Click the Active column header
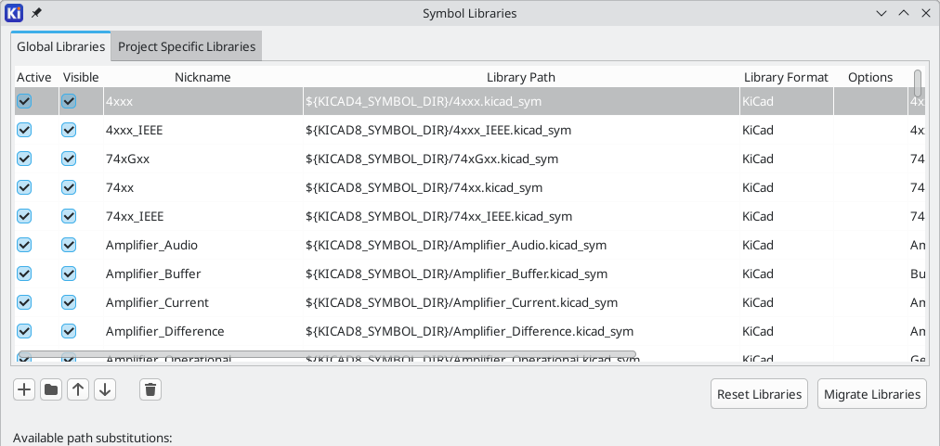Screen dimensions: 940x446 (x=34, y=77)
